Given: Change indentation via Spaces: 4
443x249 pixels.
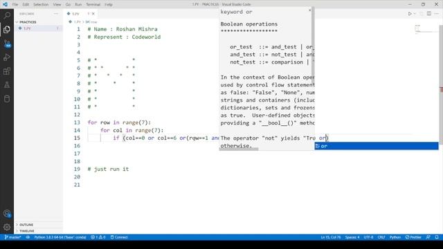Looking at the screenshot, I should tap(352, 237).
